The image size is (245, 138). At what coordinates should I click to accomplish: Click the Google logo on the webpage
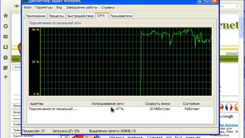point(227,116)
